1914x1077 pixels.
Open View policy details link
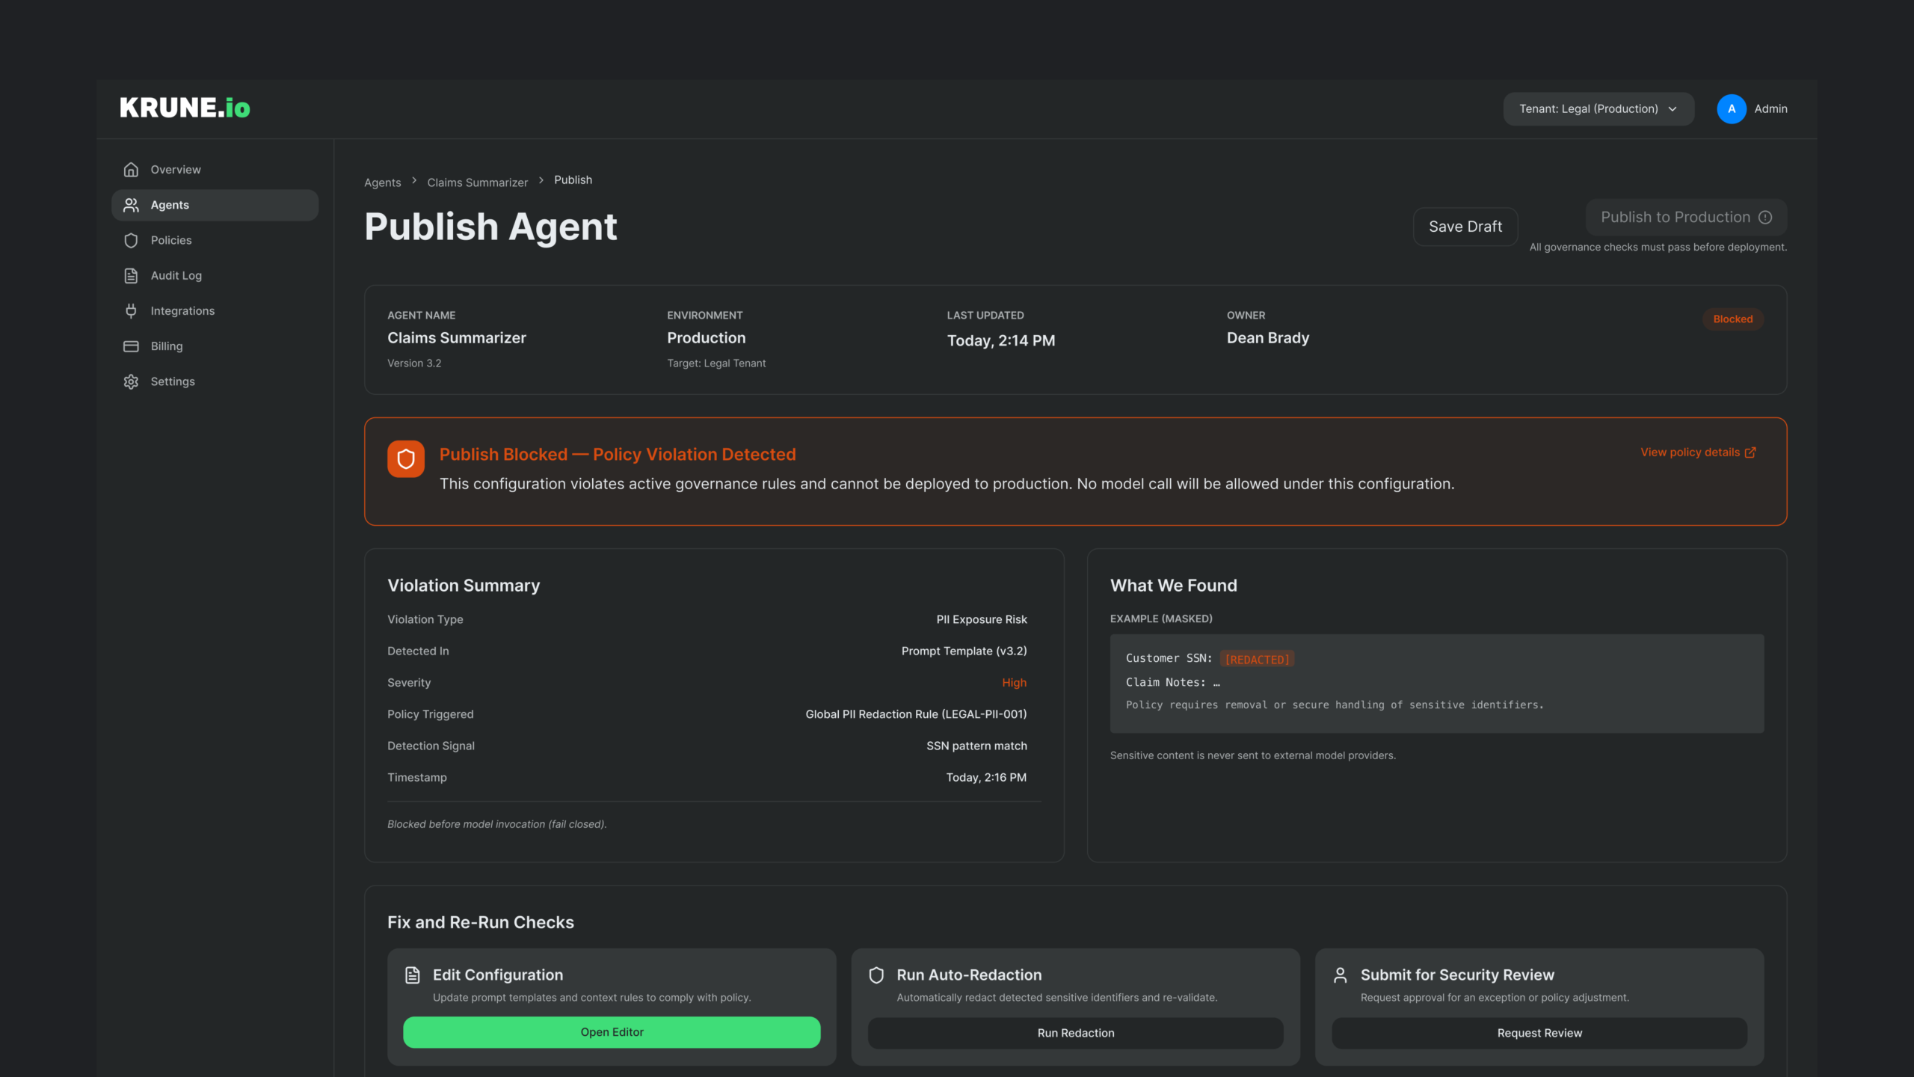point(1697,452)
